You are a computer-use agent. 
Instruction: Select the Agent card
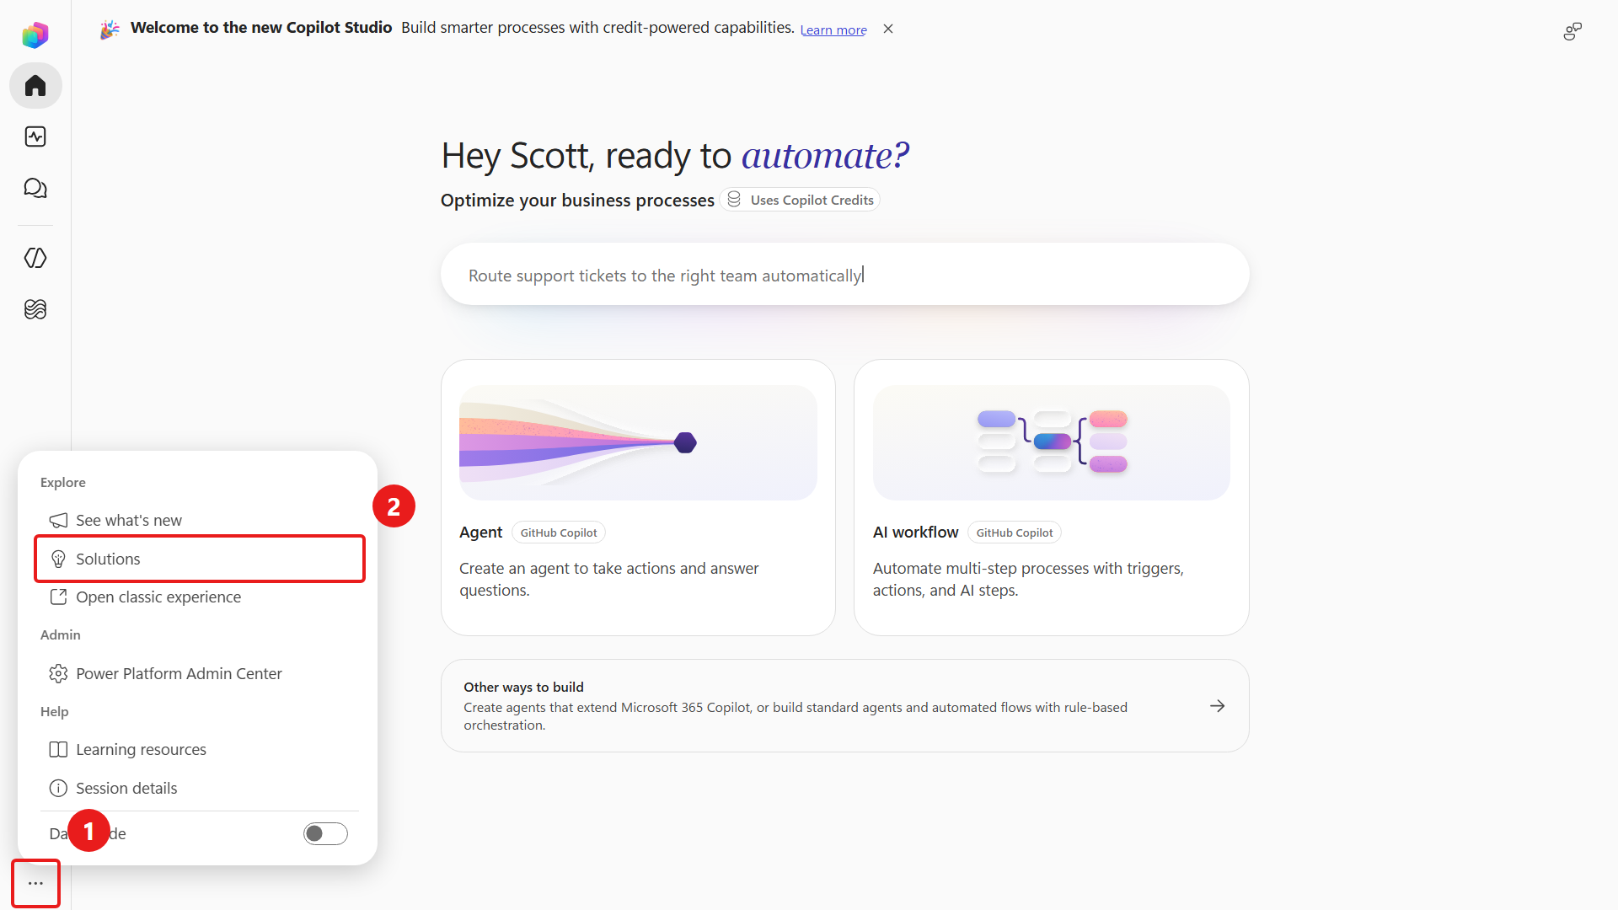click(x=638, y=497)
